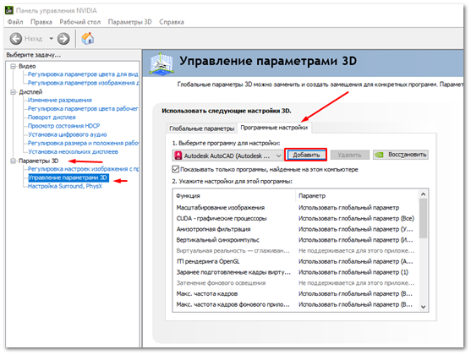Select Макс. частота кадров фонового приложения row
471x355 pixels.
click(296, 304)
